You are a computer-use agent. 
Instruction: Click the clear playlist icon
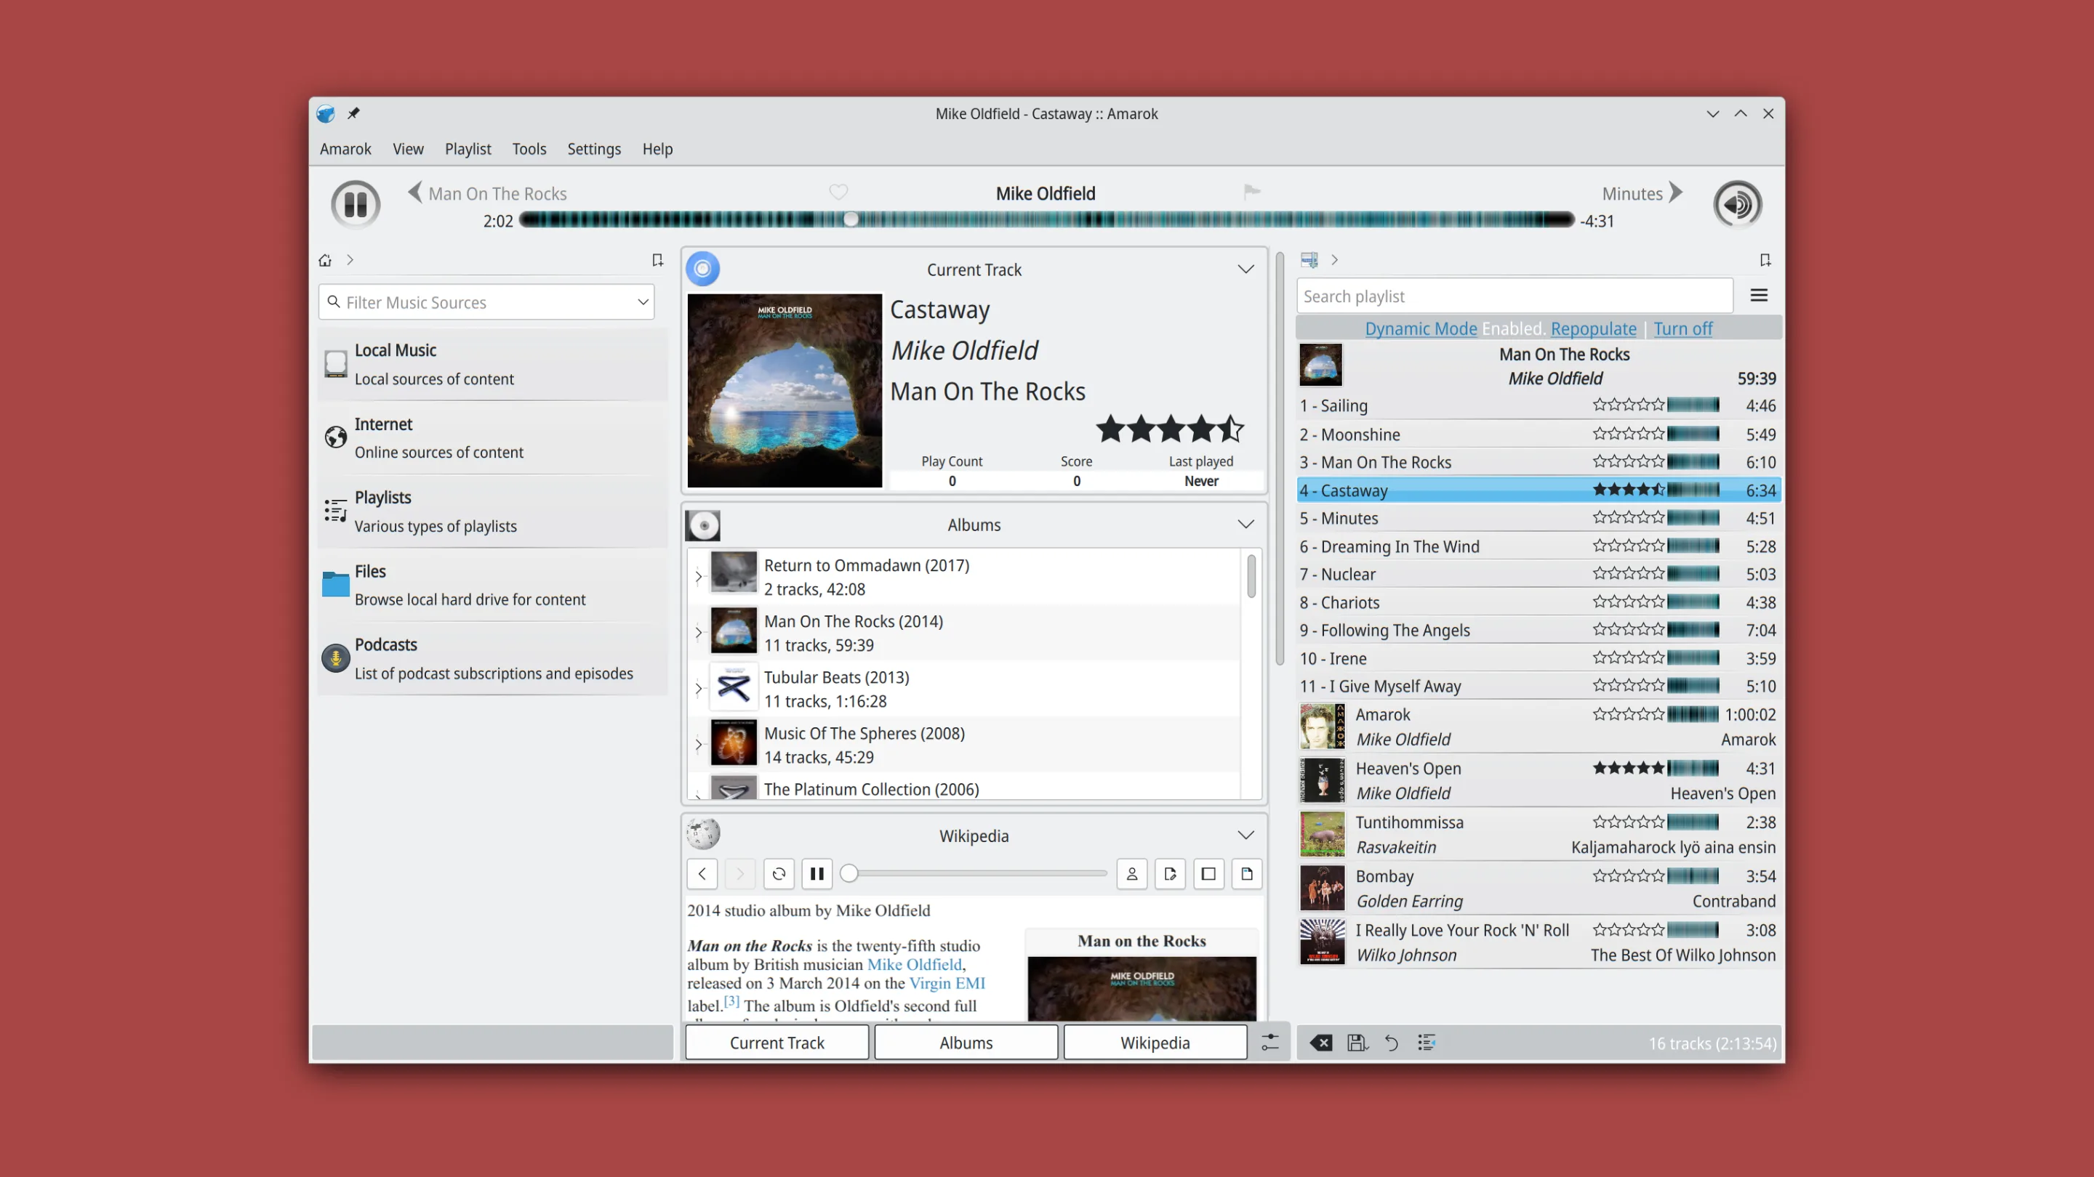tap(1320, 1042)
